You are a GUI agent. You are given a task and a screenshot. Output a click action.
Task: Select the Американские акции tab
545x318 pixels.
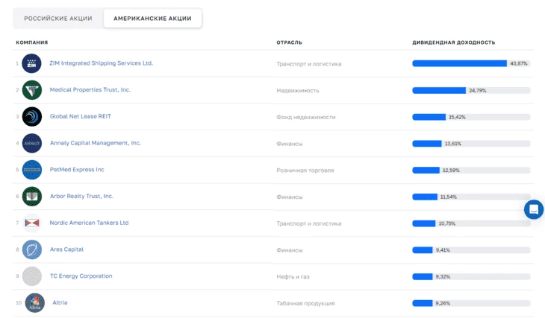tap(152, 19)
